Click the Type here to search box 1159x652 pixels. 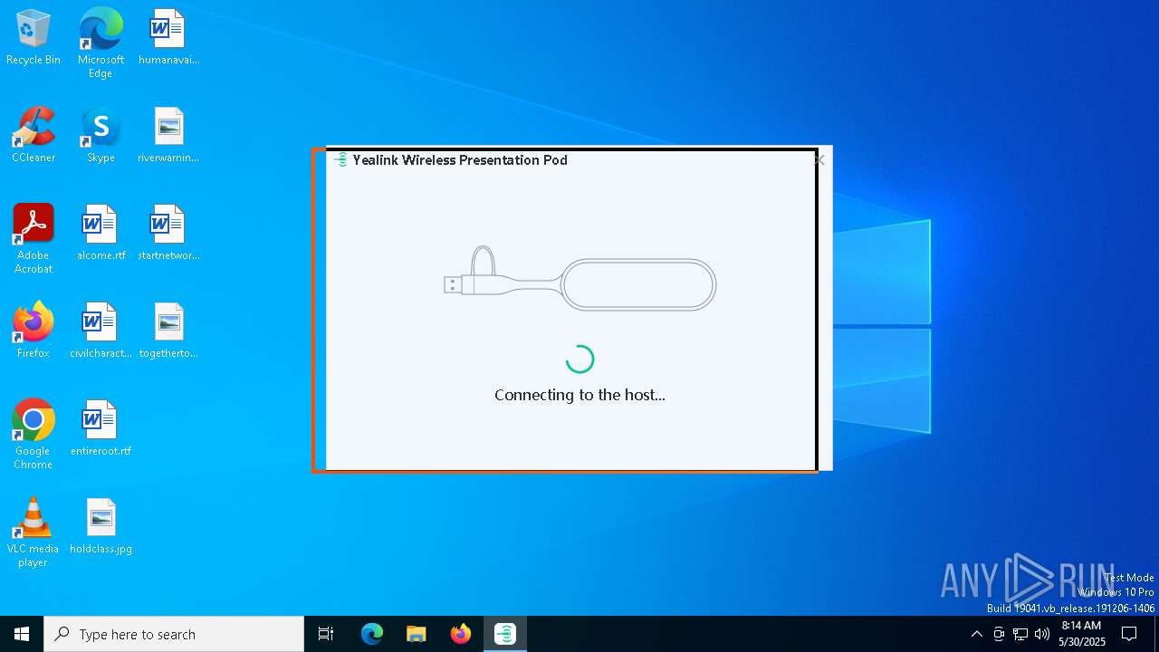coord(174,634)
